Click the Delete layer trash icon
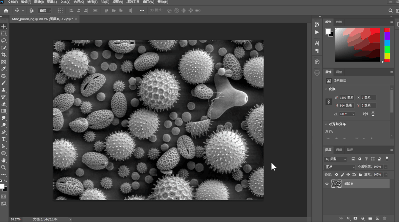 tap(385, 218)
